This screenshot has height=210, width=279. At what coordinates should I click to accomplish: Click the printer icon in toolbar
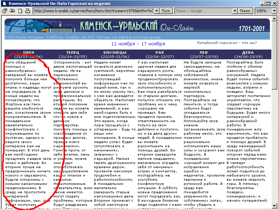[x=27, y=11]
